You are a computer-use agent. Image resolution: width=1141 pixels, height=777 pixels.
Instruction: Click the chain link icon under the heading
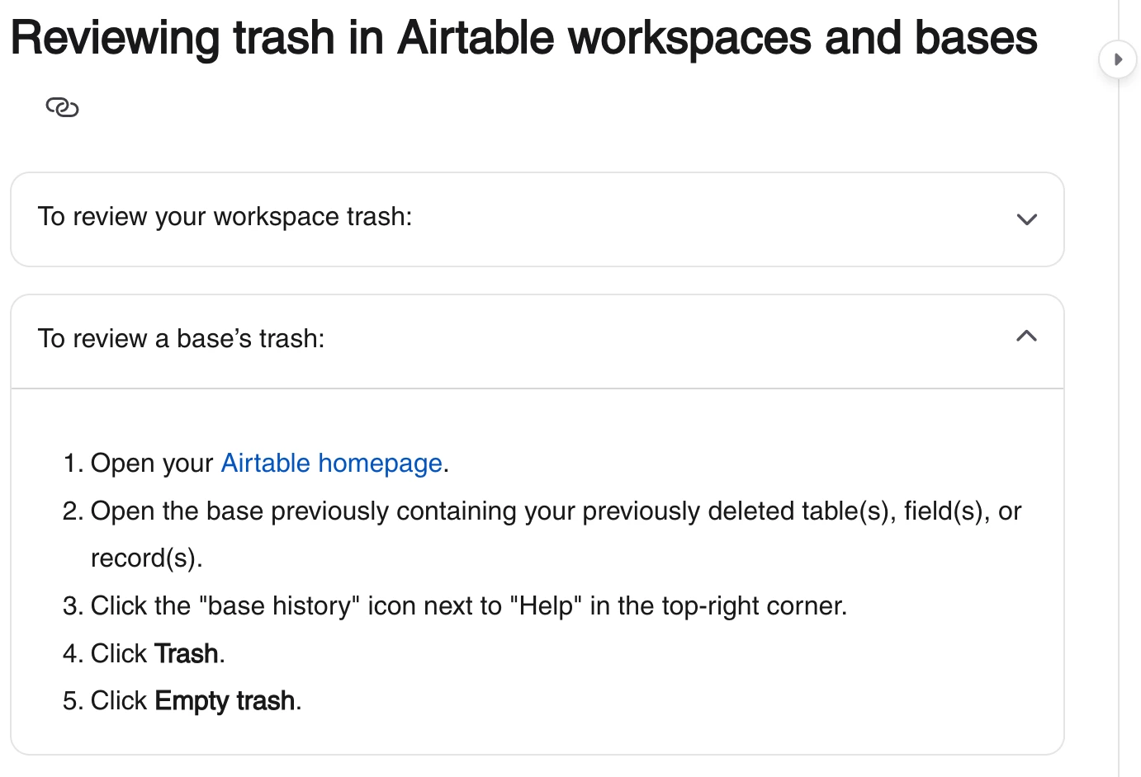click(62, 107)
